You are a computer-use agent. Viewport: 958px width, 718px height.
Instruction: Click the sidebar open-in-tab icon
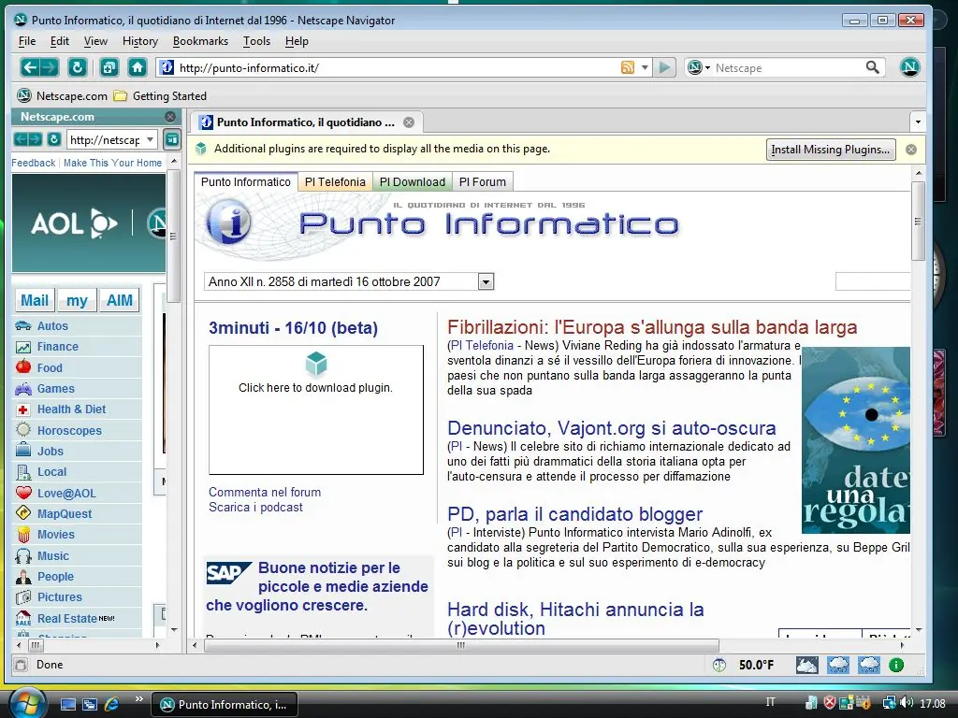[172, 140]
